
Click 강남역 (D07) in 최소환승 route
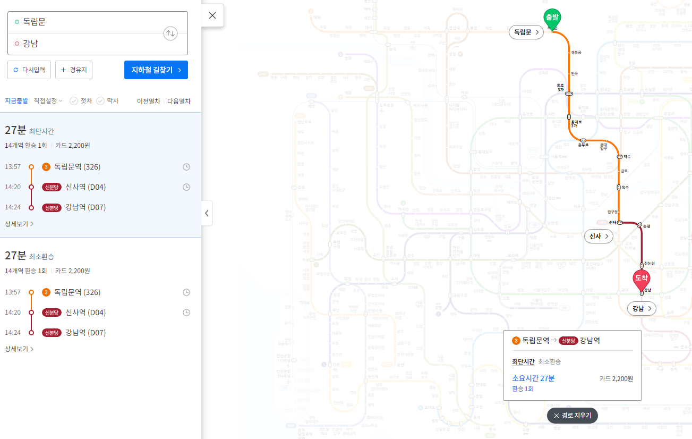click(x=86, y=333)
